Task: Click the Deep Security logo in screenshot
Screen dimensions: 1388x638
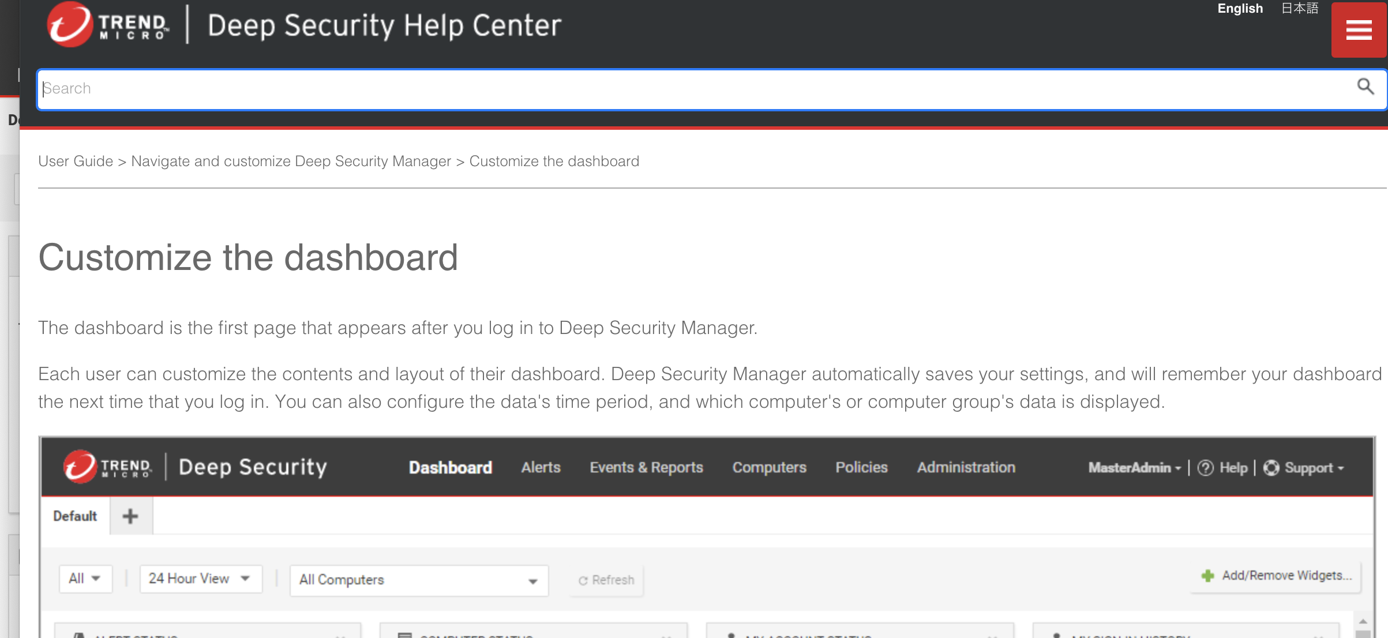Action: 195,467
